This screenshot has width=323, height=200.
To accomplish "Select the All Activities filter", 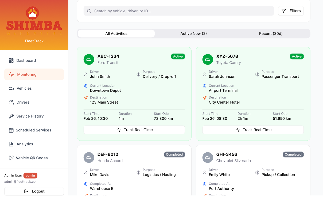I will point(116,33).
